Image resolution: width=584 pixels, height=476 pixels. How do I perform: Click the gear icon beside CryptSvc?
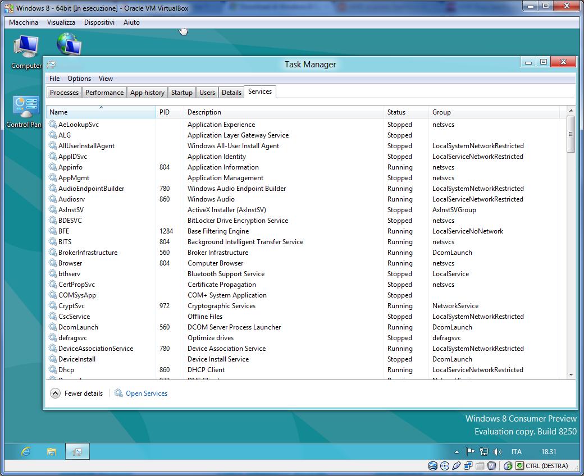53,305
